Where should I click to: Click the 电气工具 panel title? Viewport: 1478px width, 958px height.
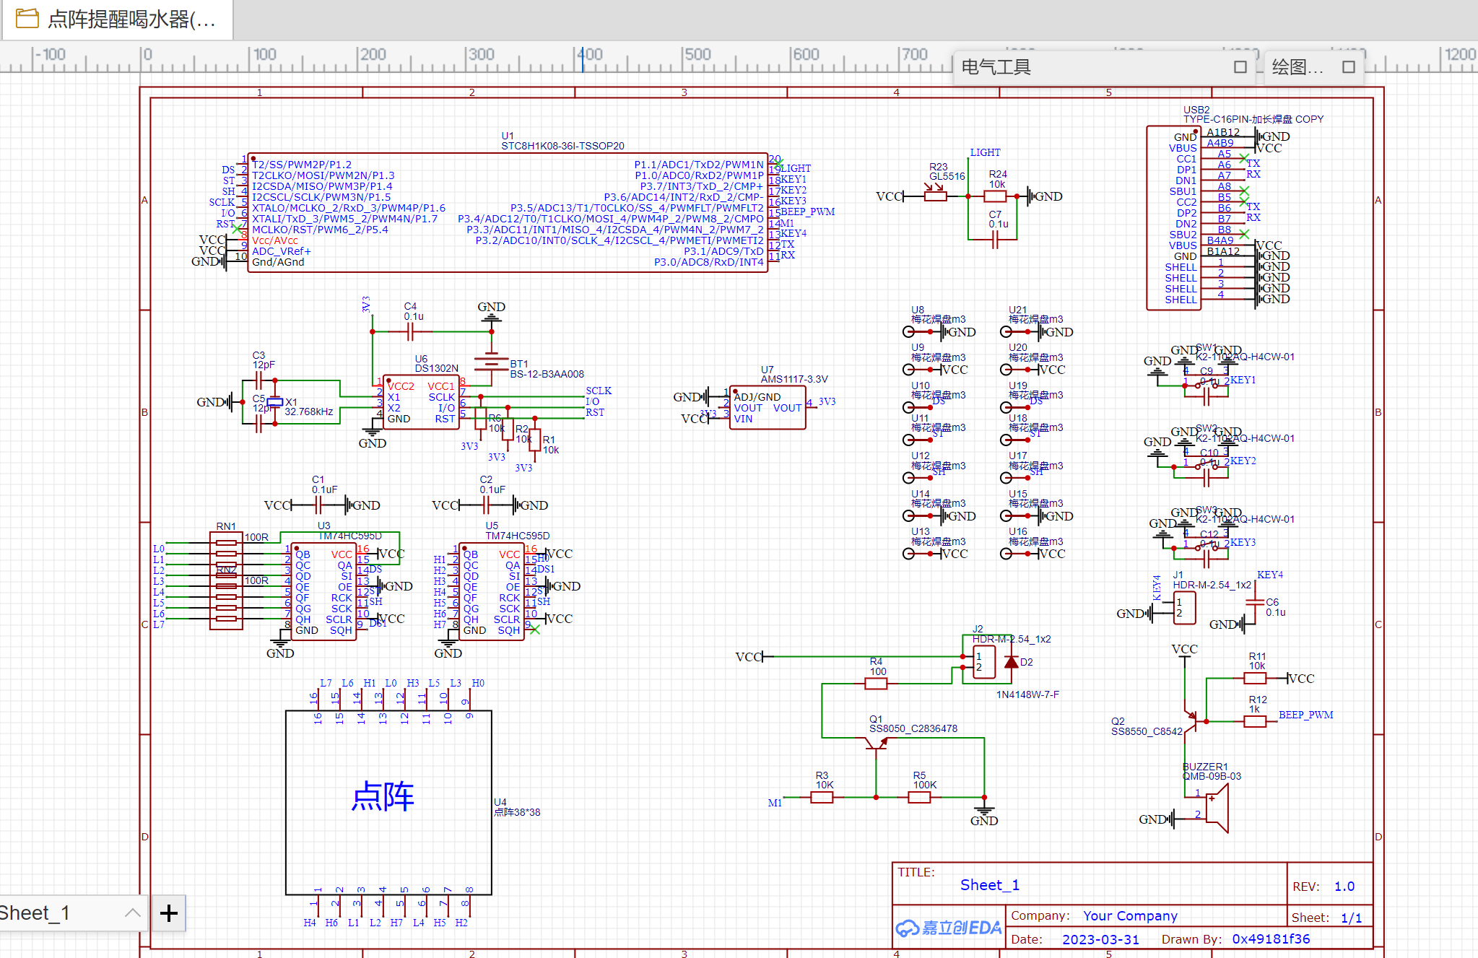[x=996, y=67]
